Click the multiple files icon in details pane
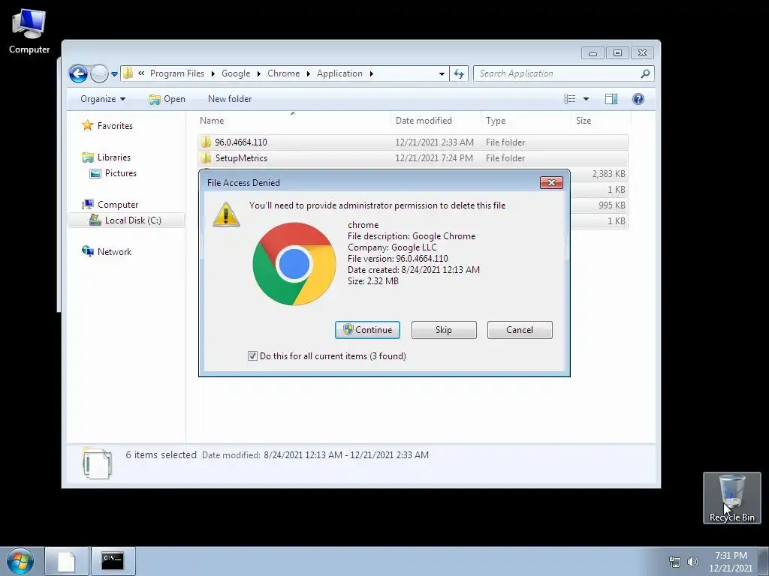 97,463
